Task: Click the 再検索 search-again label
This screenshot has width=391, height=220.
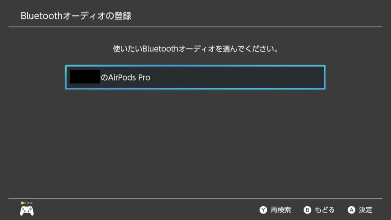Action: coord(281,210)
